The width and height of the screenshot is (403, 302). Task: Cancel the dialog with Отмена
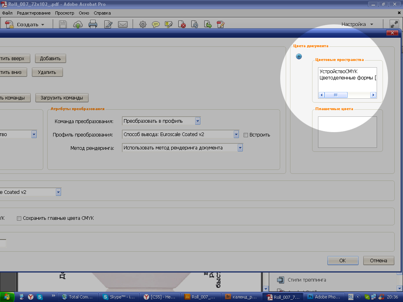[378, 260]
